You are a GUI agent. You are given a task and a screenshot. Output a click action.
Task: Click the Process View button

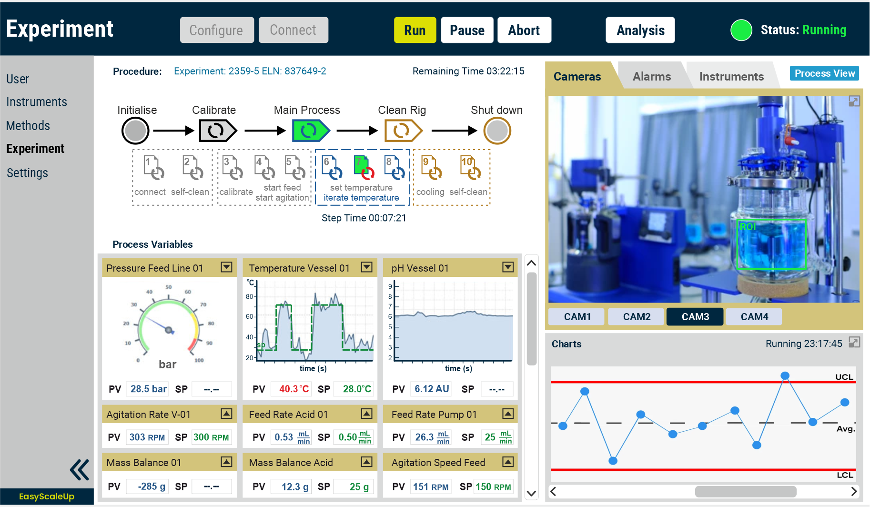824,73
